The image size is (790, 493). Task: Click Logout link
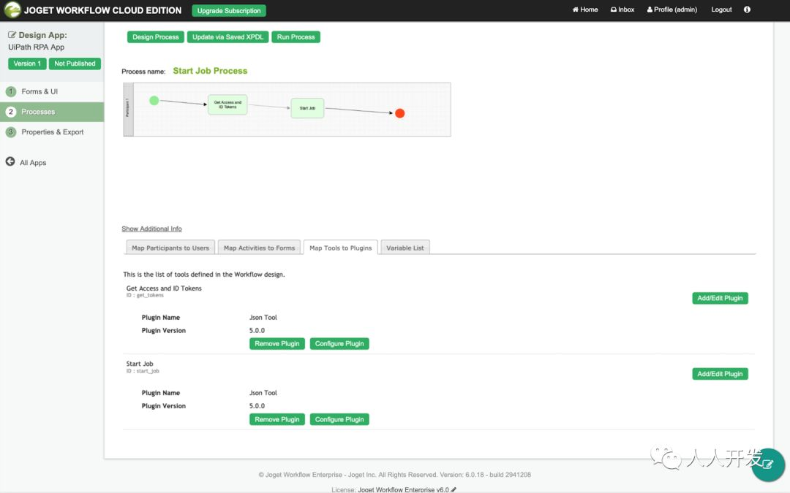point(721,9)
